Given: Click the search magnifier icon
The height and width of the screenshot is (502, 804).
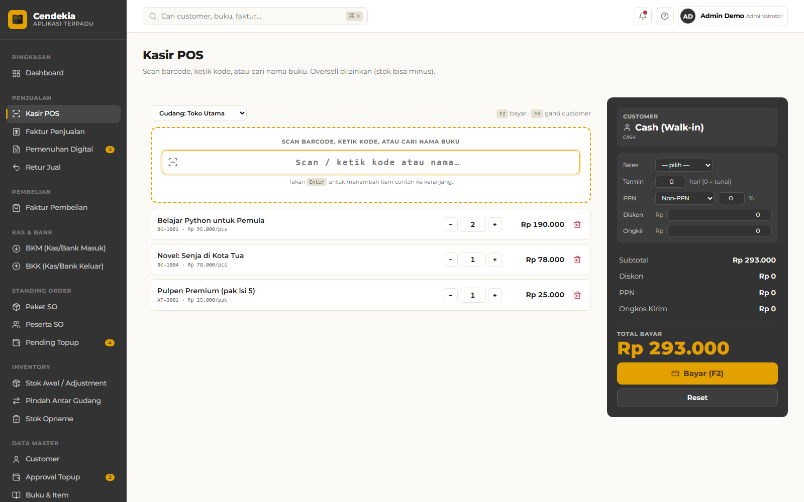Looking at the screenshot, I should 153,16.
